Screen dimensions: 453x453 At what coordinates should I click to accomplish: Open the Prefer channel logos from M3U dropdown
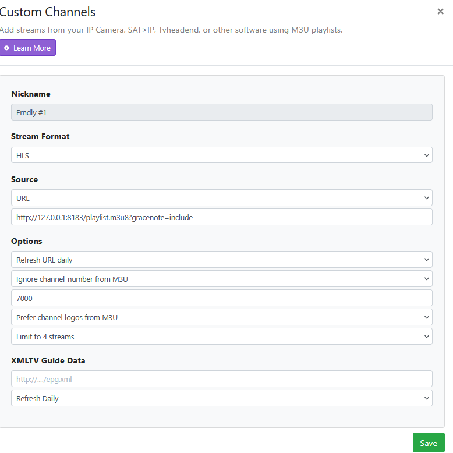click(221, 317)
